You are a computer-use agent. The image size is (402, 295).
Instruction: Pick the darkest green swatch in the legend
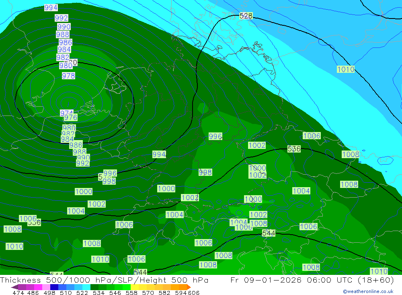[x=94, y=287]
